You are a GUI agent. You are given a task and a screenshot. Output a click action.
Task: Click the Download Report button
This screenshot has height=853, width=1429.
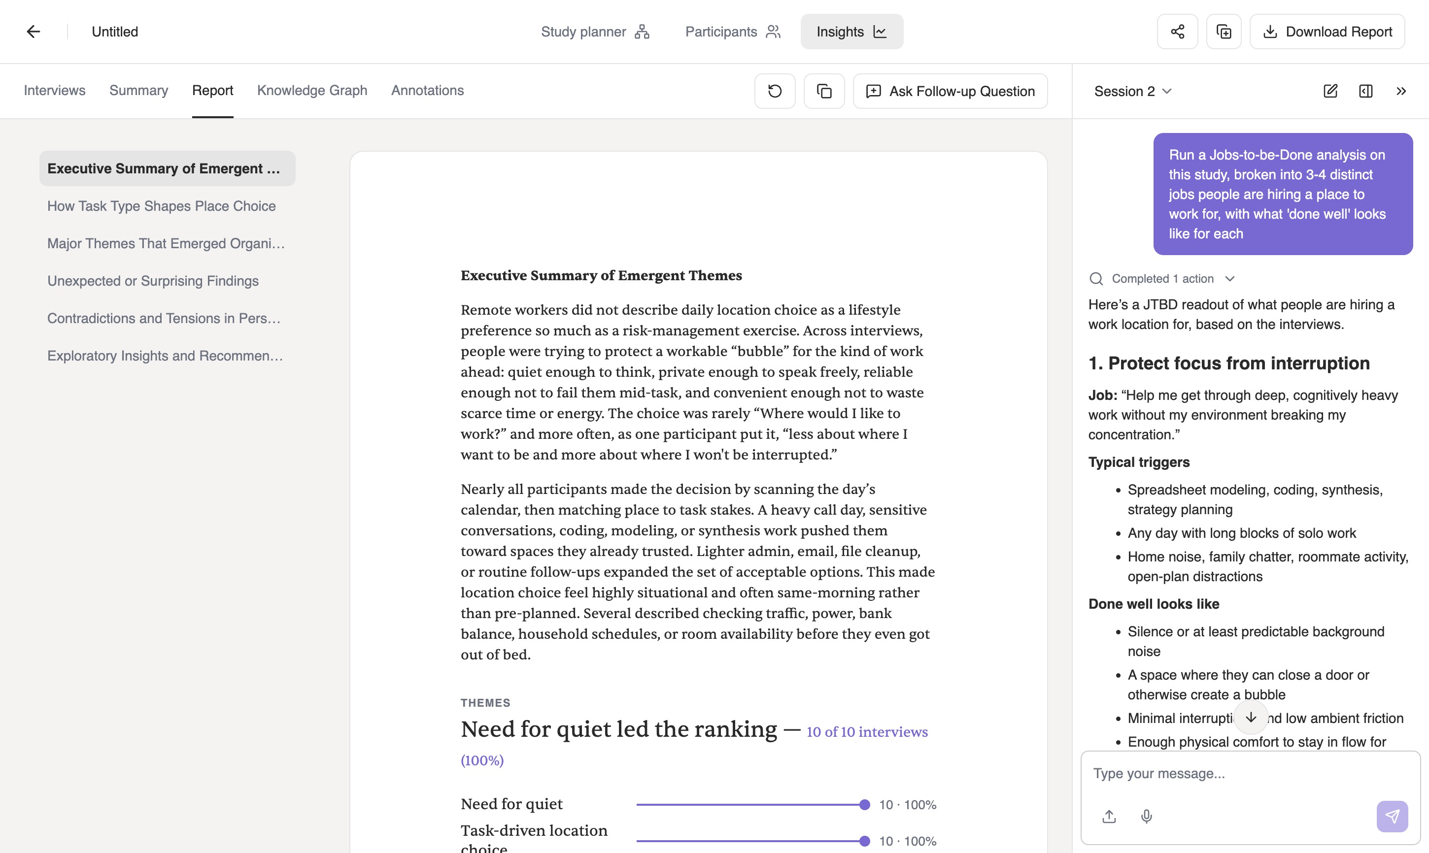[x=1327, y=32]
